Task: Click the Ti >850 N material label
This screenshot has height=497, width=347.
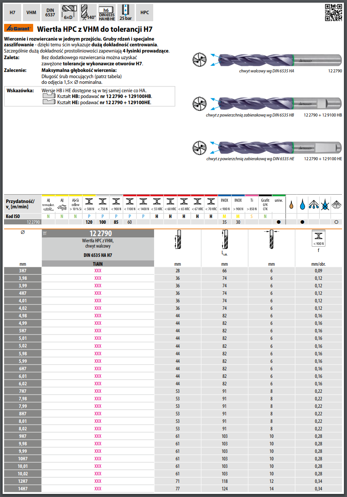Action: click(x=252, y=204)
